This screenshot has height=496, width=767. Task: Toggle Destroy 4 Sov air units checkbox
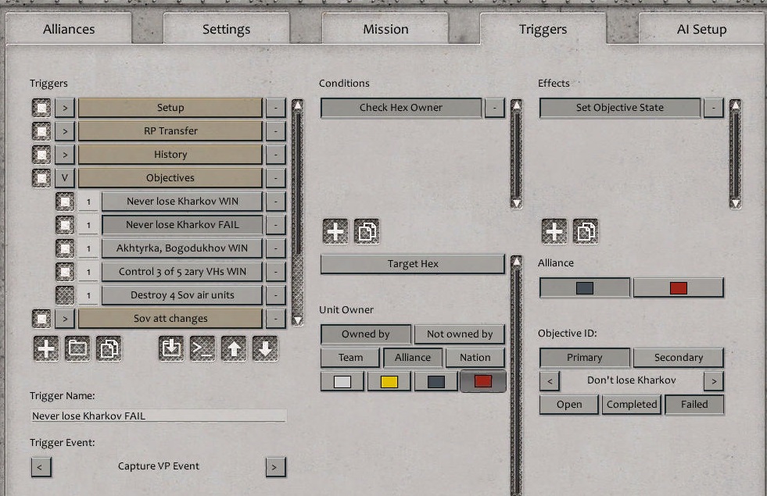65,295
